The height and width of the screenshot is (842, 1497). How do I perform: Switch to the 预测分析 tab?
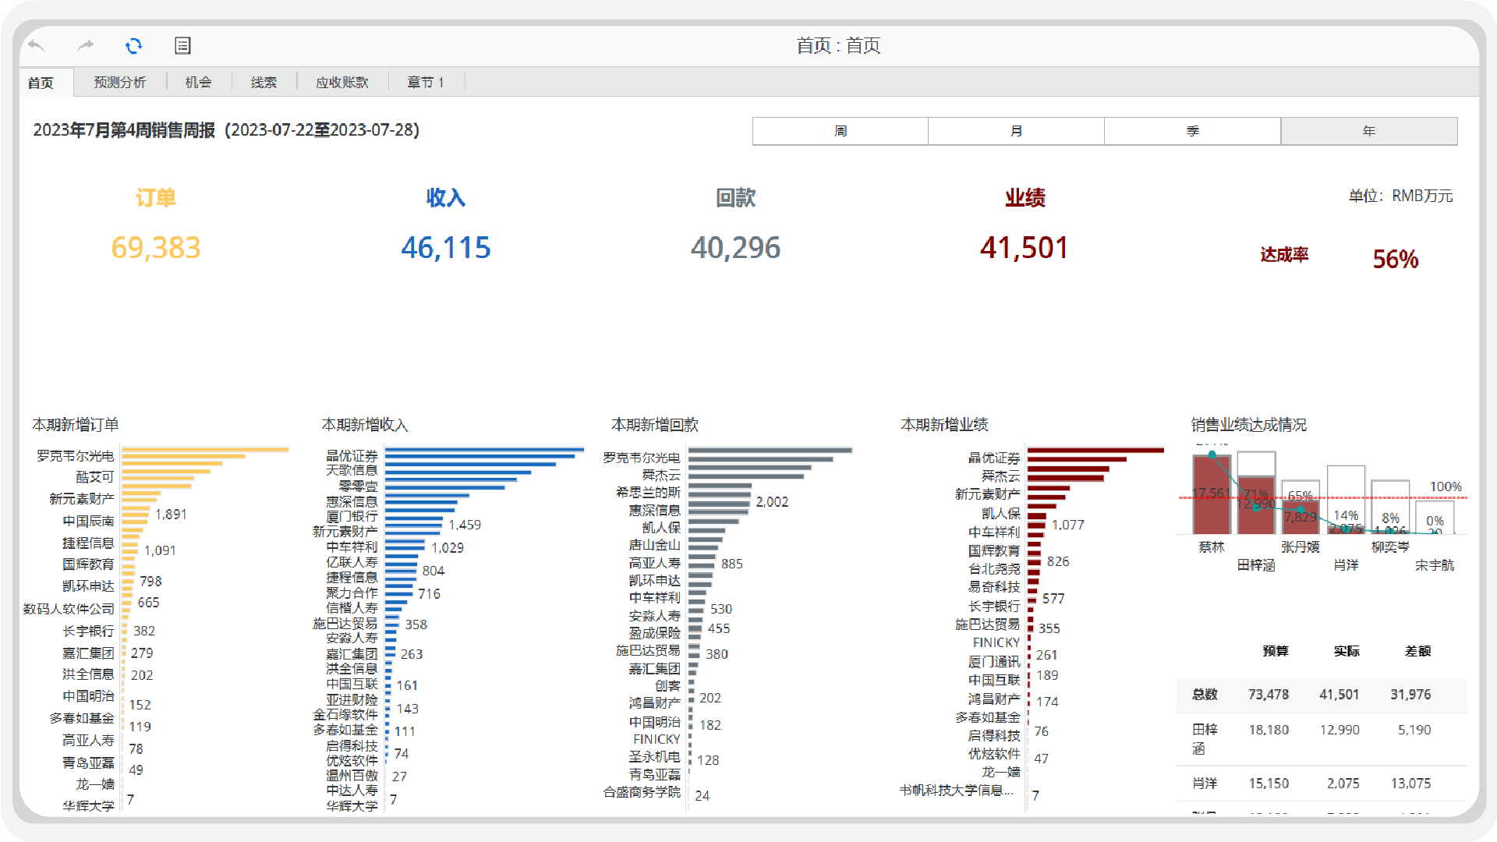click(119, 83)
